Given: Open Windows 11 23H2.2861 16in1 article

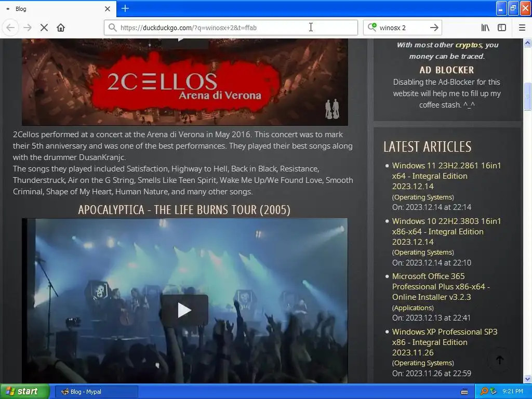Looking at the screenshot, I should pyautogui.click(x=446, y=176).
